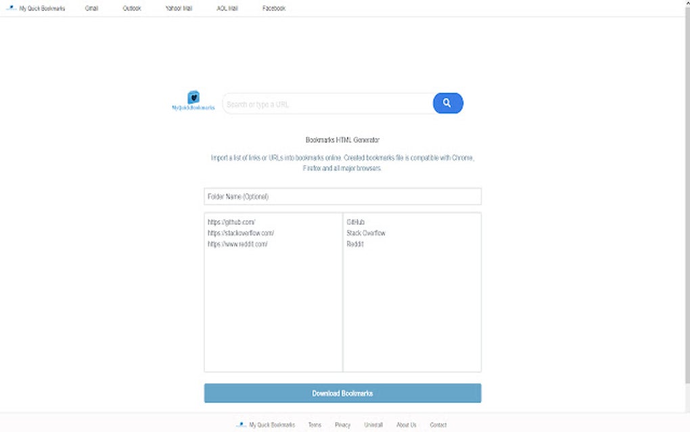Open Facebook from the top navigation

pyautogui.click(x=273, y=8)
